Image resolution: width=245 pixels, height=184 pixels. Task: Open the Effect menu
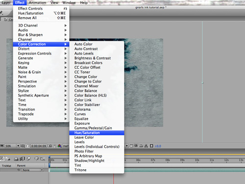20,2
